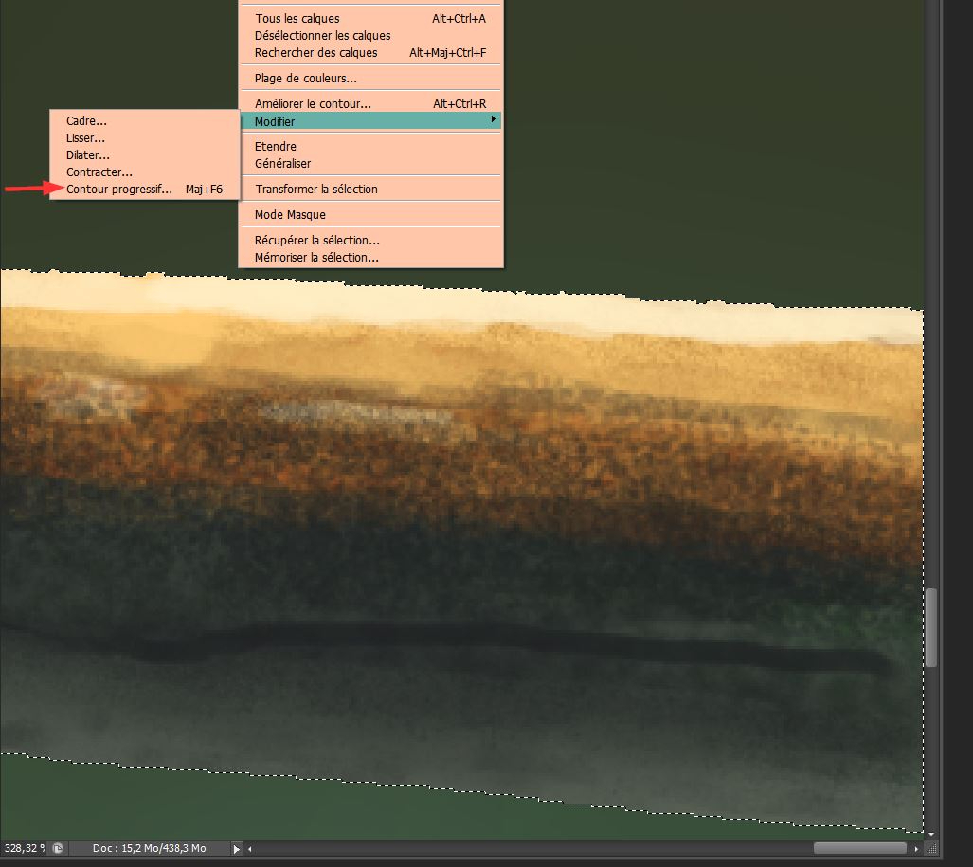Choose Généraliser menu entry
973x867 pixels.
(282, 164)
